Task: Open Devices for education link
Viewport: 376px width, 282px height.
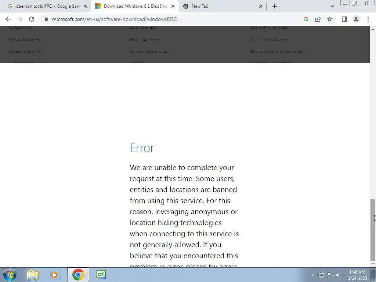Action: click(268, 40)
